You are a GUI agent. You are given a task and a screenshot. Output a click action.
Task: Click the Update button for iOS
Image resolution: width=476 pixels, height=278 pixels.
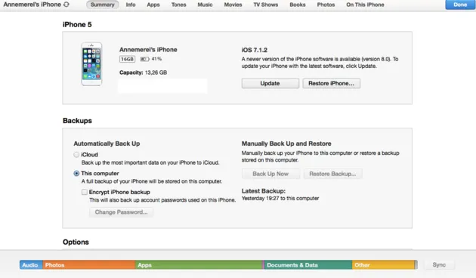270,83
